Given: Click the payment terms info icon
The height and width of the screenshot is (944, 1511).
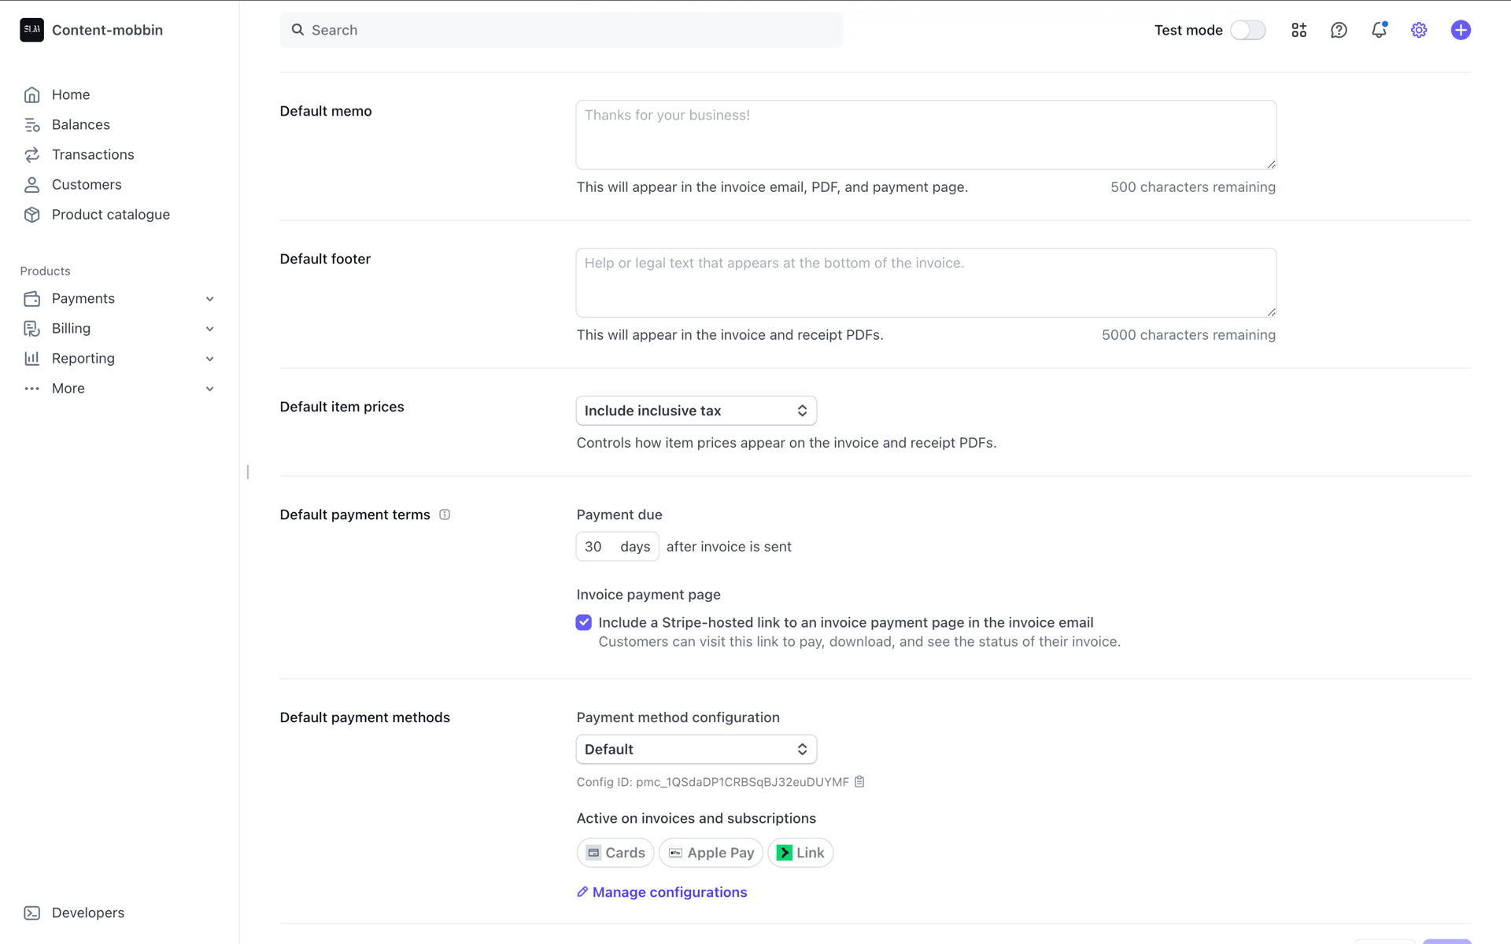Looking at the screenshot, I should [x=445, y=514].
